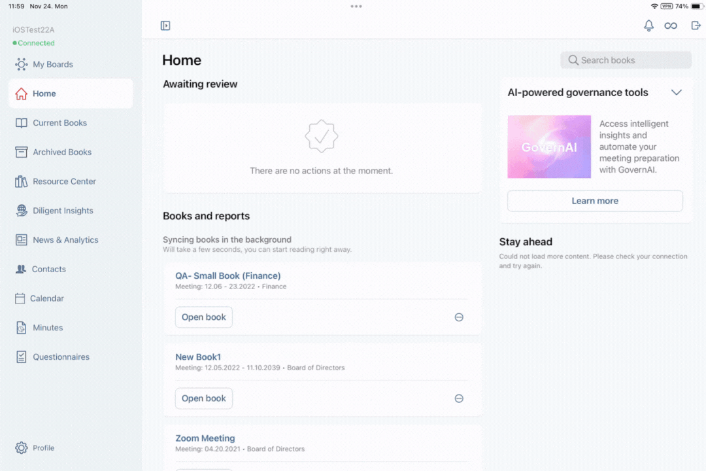Click Learn more about GovernAI
This screenshot has height=471, width=706.
pos(595,201)
